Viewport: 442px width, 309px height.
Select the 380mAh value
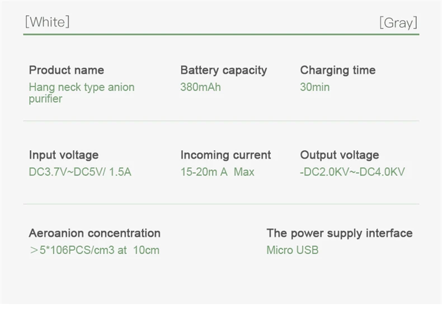tap(200, 87)
